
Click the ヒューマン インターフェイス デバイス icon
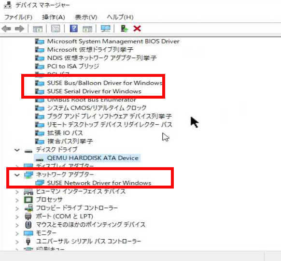pos(28,191)
